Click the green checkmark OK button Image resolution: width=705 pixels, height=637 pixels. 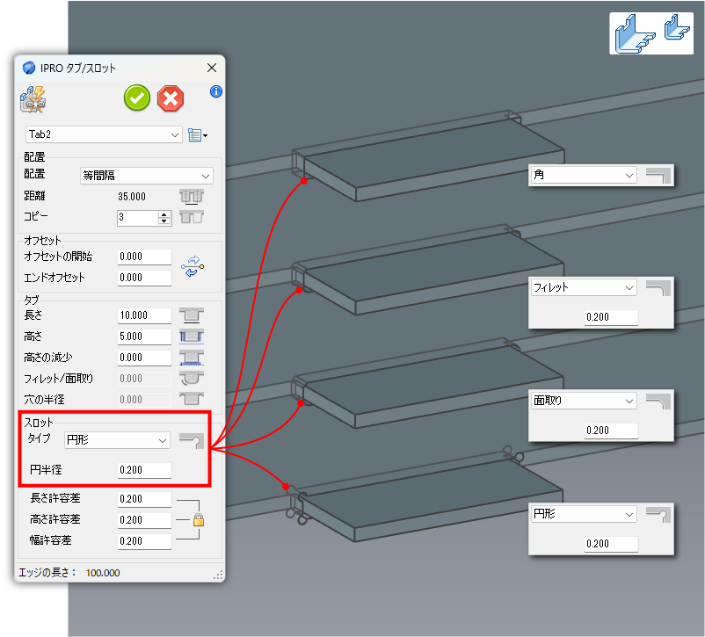point(137,98)
